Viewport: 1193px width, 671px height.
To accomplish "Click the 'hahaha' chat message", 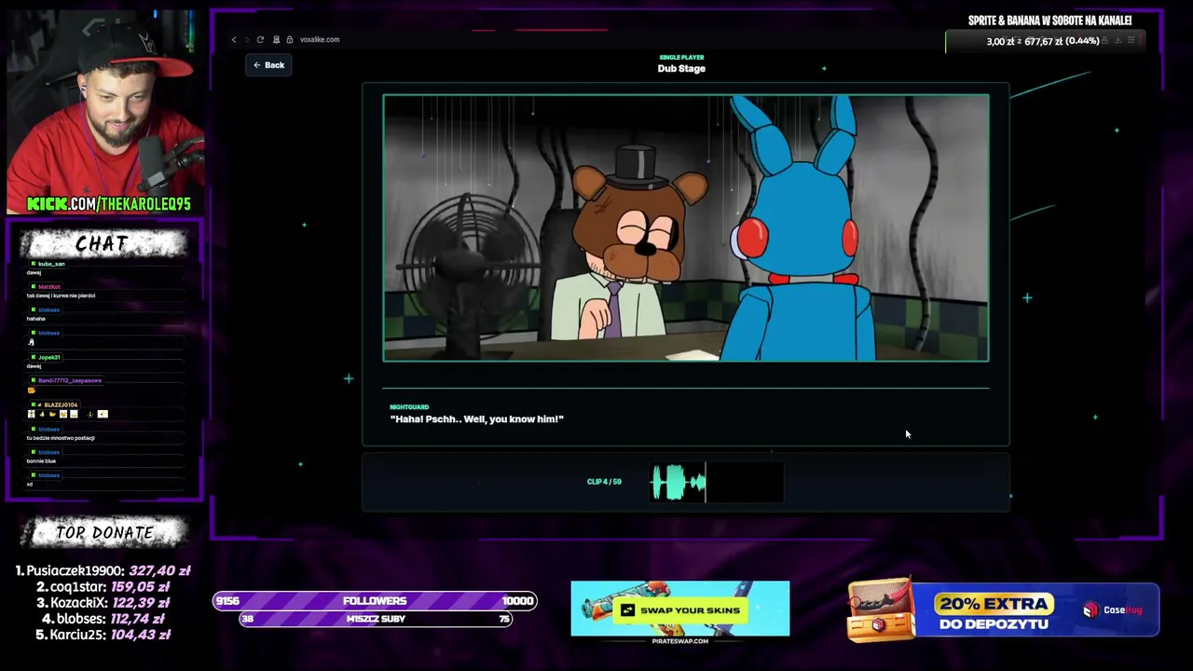I will tap(35, 319).
